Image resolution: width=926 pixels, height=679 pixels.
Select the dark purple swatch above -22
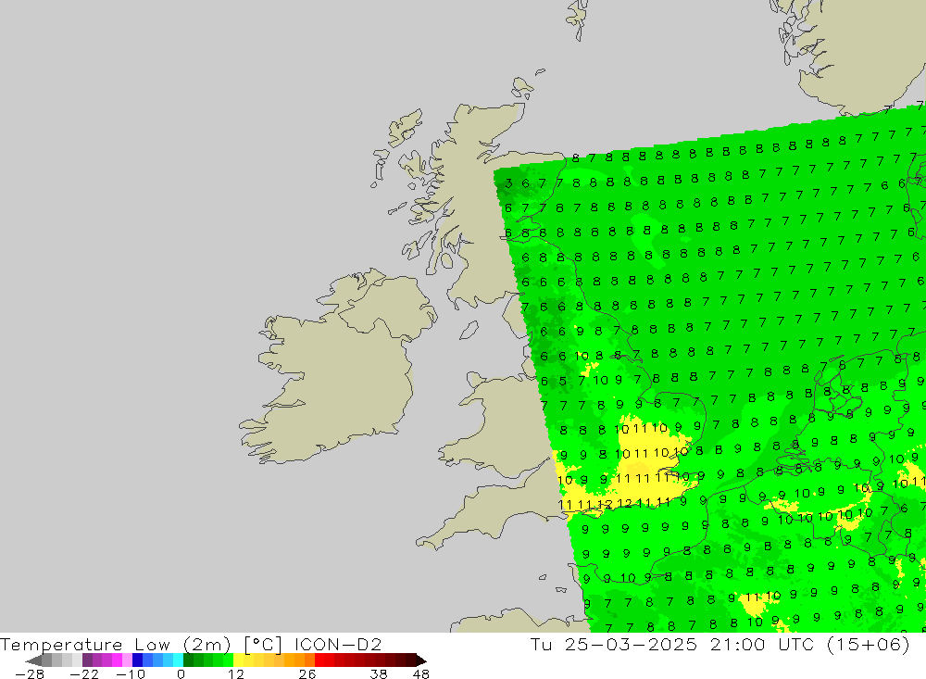[87, 660]
